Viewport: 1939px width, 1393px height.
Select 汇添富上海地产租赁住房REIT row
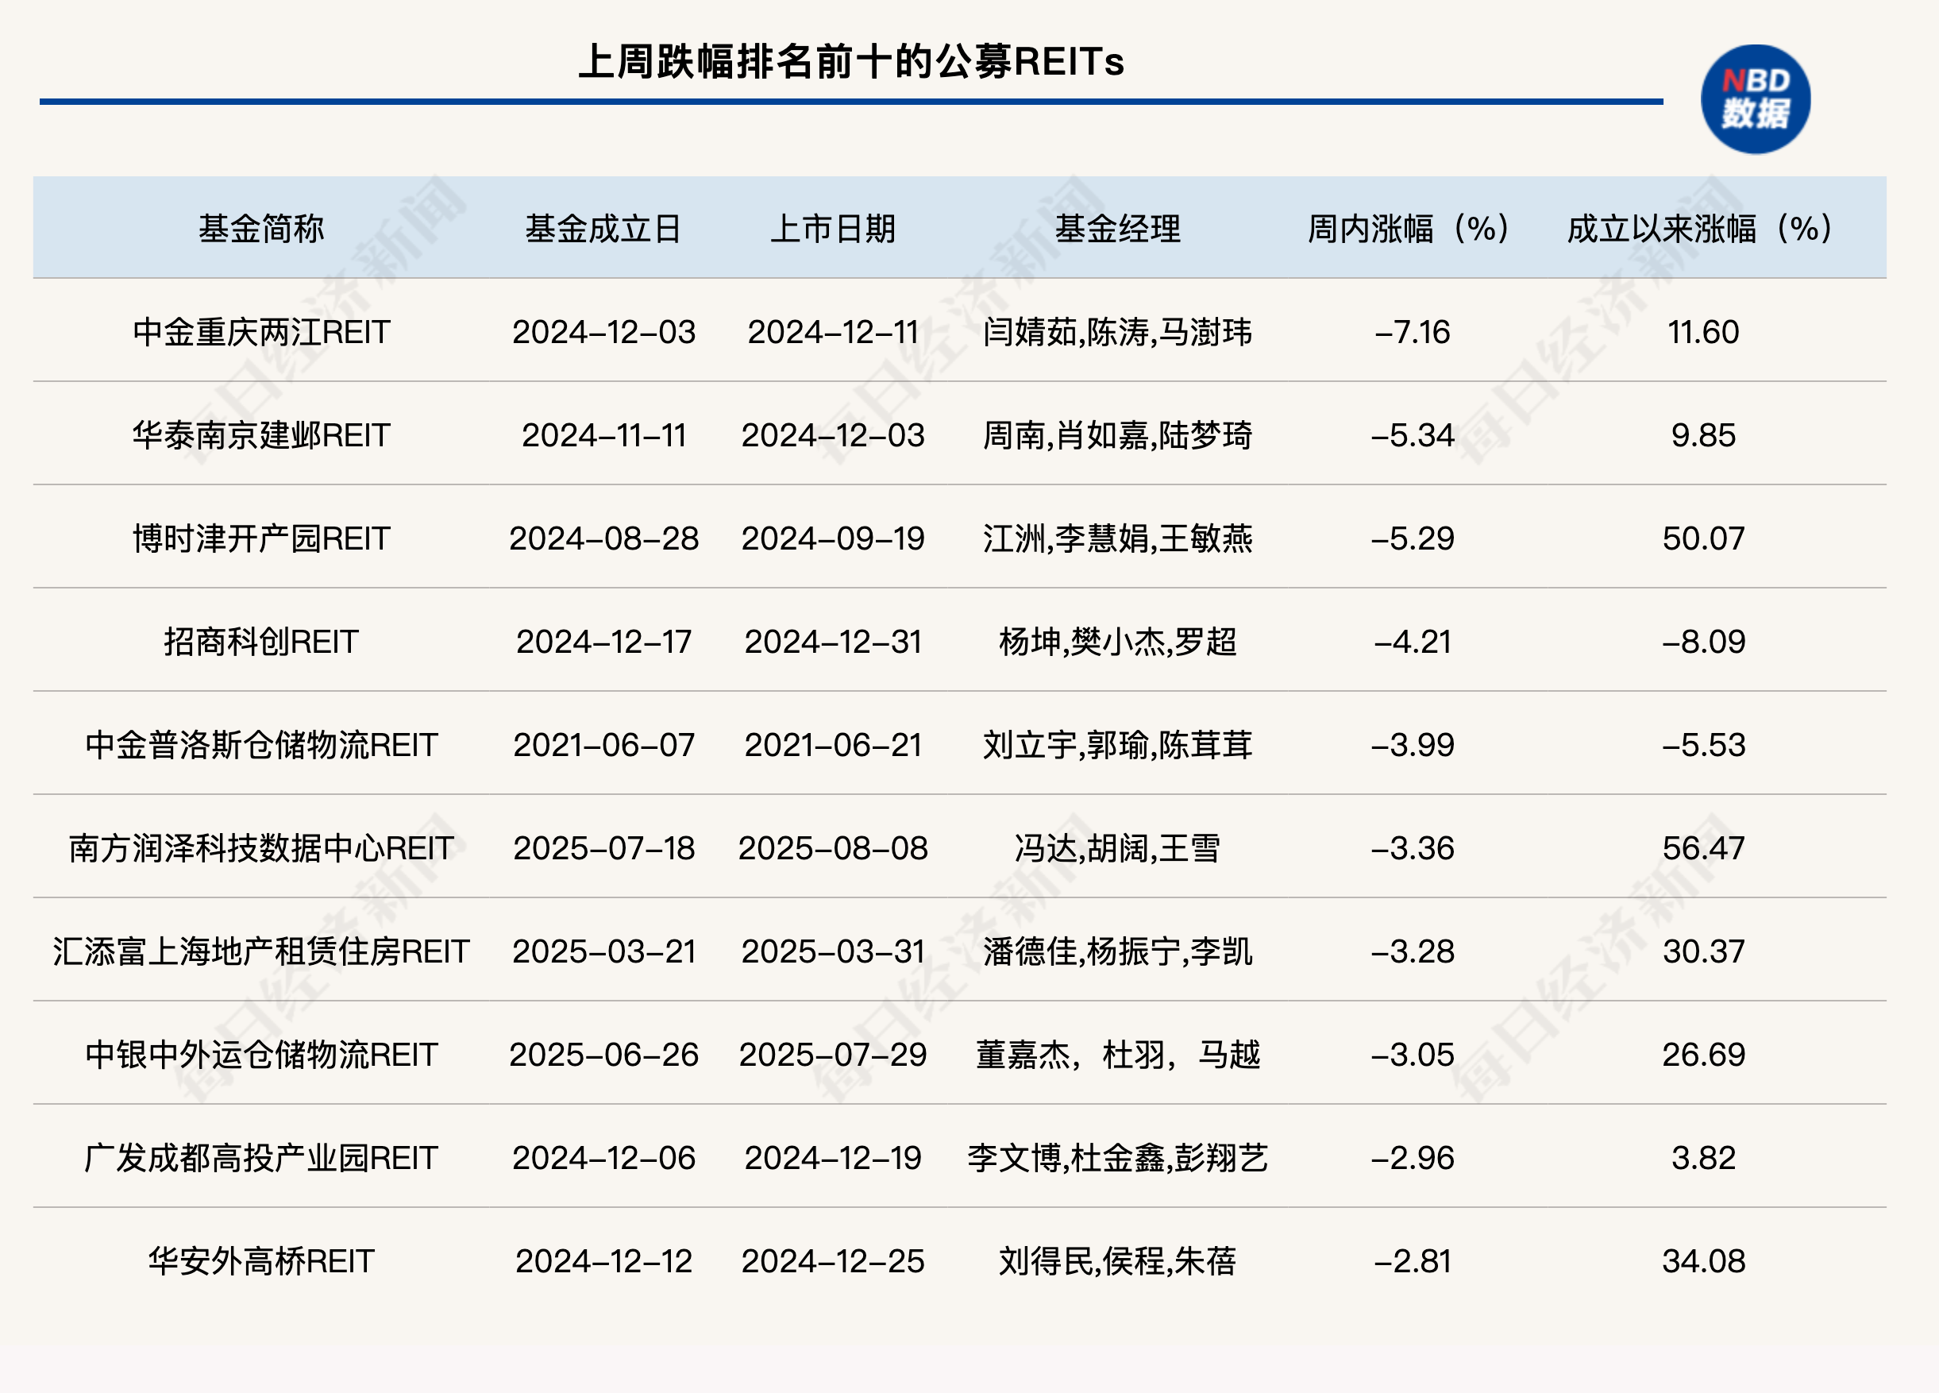258,951
